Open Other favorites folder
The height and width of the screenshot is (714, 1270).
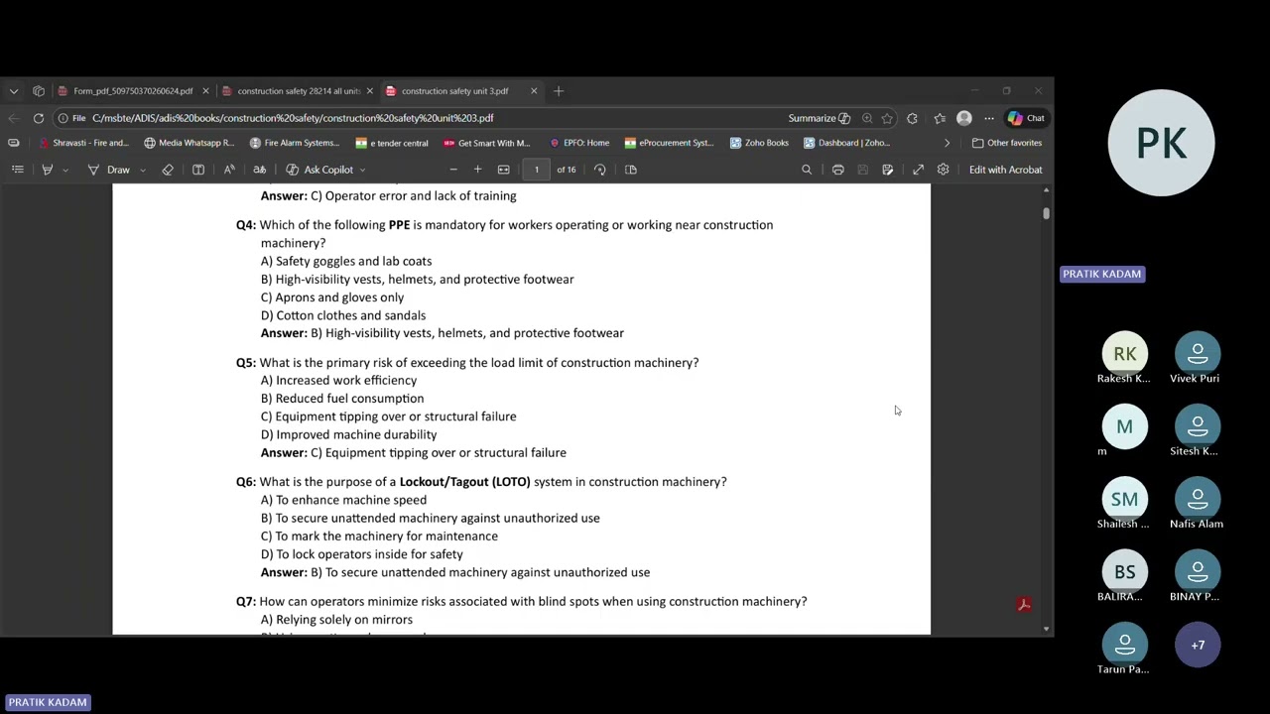(x=1007, y=143)
